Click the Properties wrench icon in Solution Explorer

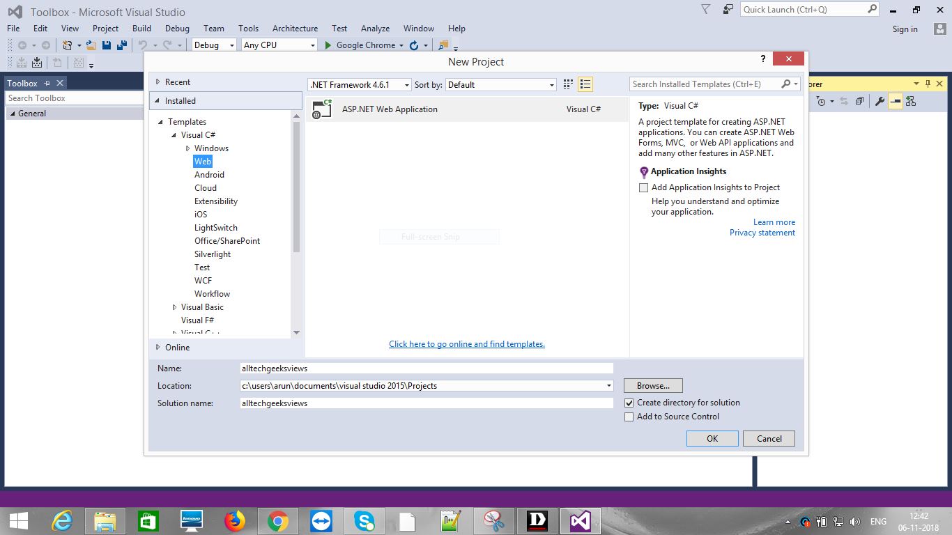pos(880,101)
